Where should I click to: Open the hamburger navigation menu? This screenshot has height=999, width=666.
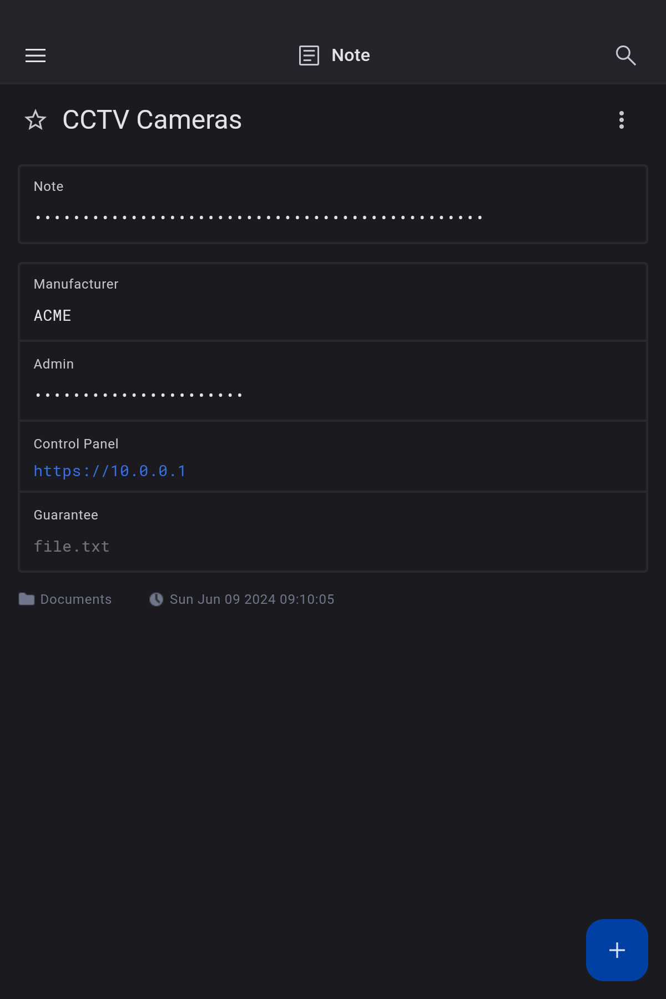[36, 56]
